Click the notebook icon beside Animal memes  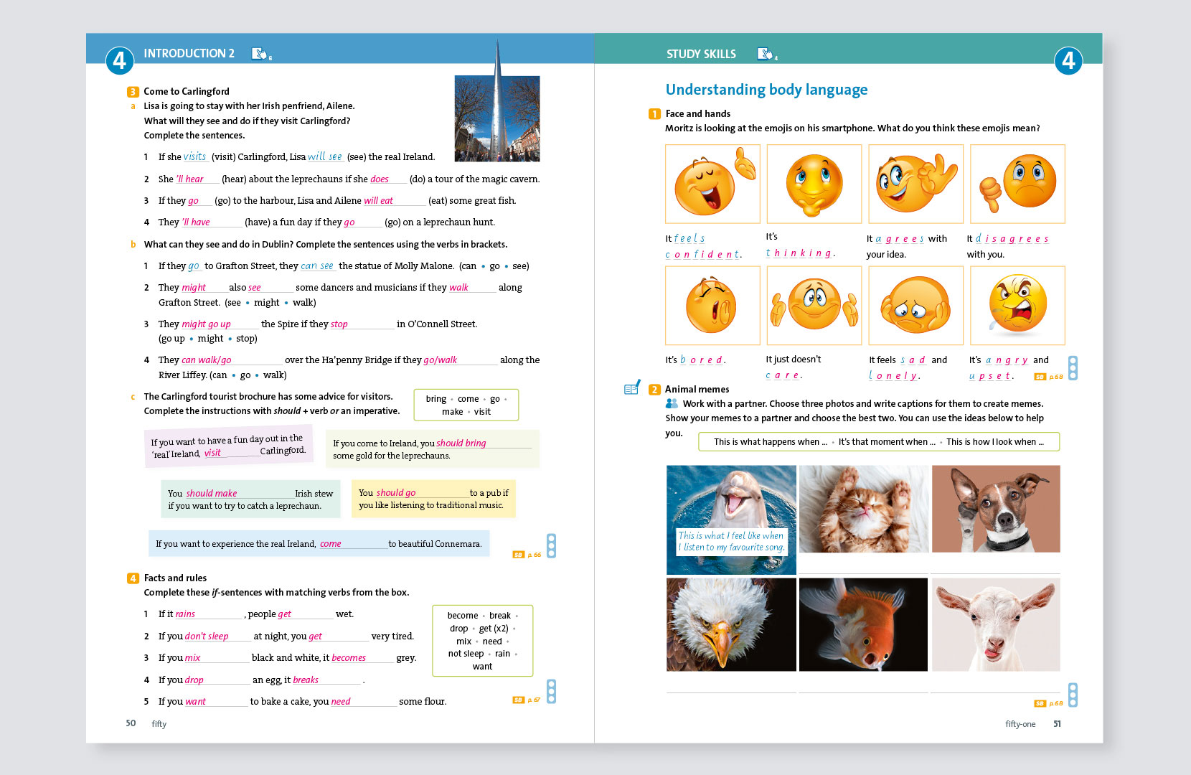point(631,388)
